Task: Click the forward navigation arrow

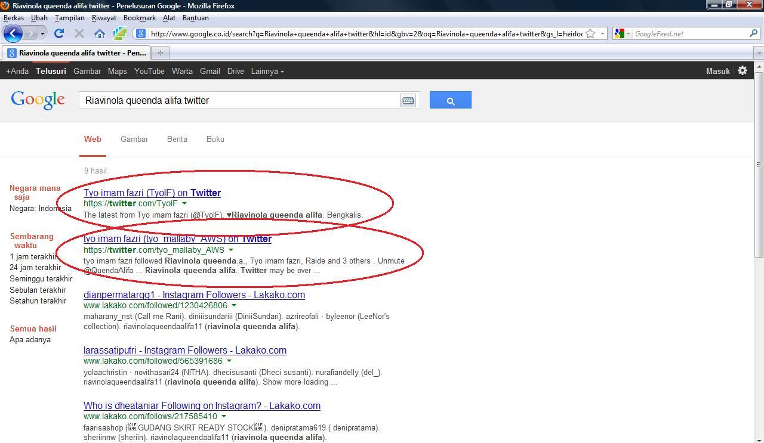Action: (30, 33)
